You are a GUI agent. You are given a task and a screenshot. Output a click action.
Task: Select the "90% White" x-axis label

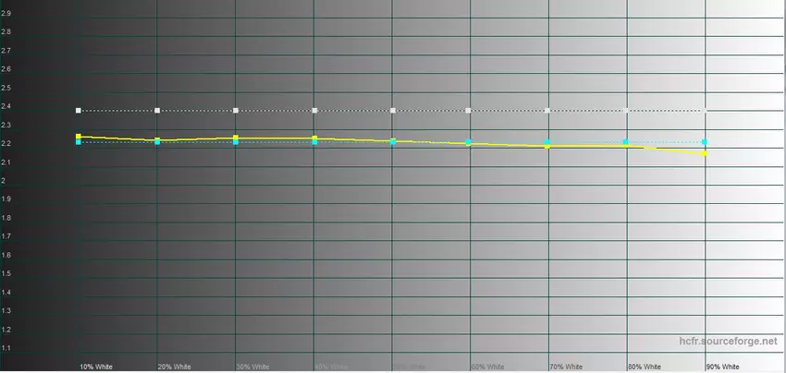pos(723,367)
